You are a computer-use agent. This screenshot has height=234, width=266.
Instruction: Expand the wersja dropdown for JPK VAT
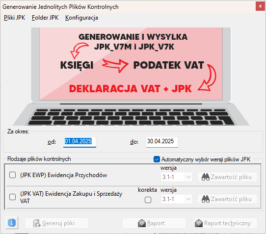click(x=176, y=199)
